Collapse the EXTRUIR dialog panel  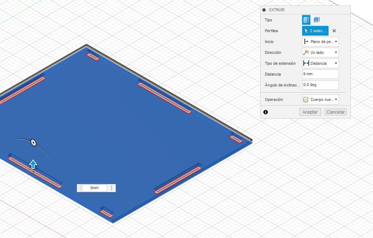tap(264, 10)
